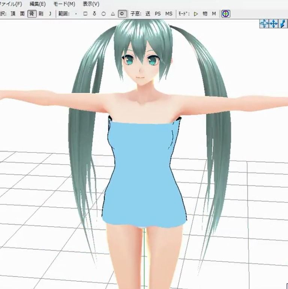Toggle joint (J) selection mode

(50, 14)
